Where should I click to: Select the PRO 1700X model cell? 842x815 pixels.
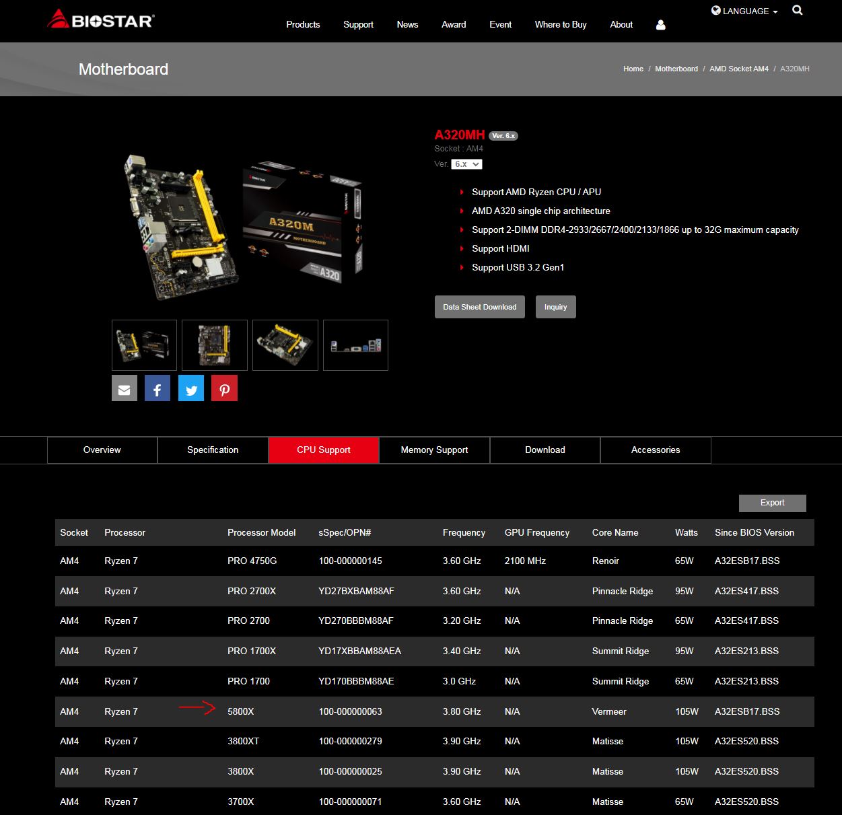pyautogui.click(x=252, y=651)
